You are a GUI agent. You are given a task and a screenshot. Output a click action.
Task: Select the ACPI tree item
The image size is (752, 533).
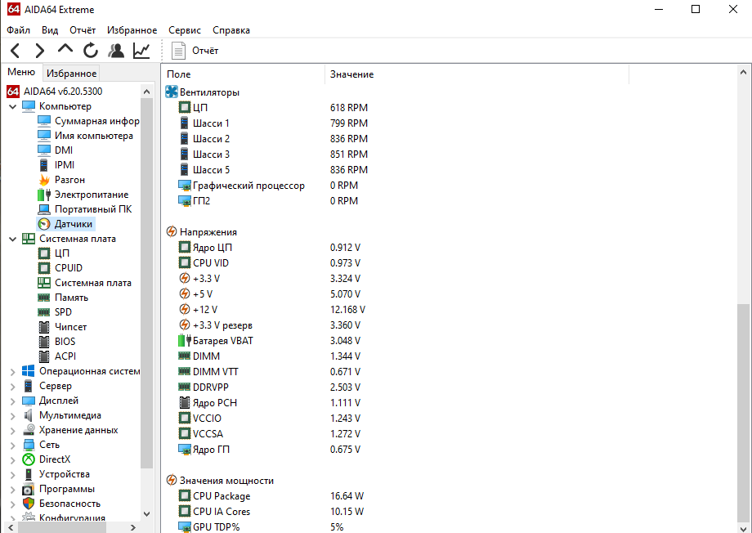[x=65, y=356]
